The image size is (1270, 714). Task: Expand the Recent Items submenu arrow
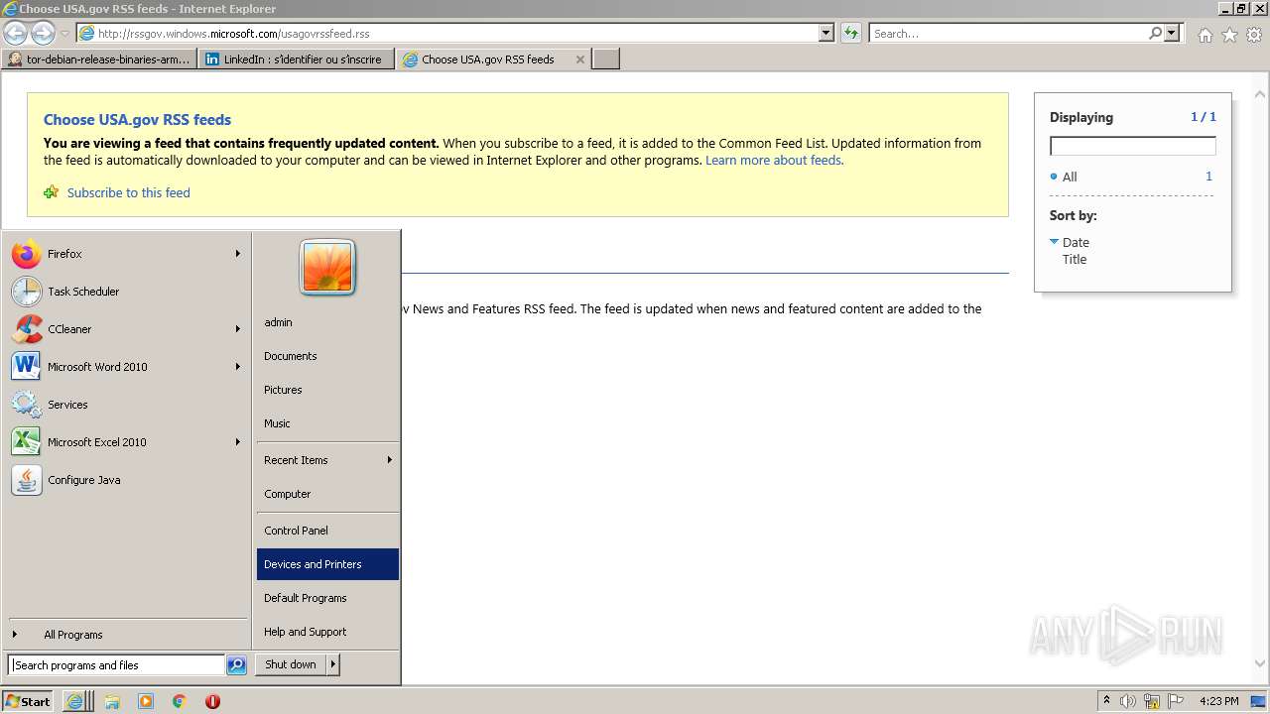pyautogui.click(x=390, y=460)
